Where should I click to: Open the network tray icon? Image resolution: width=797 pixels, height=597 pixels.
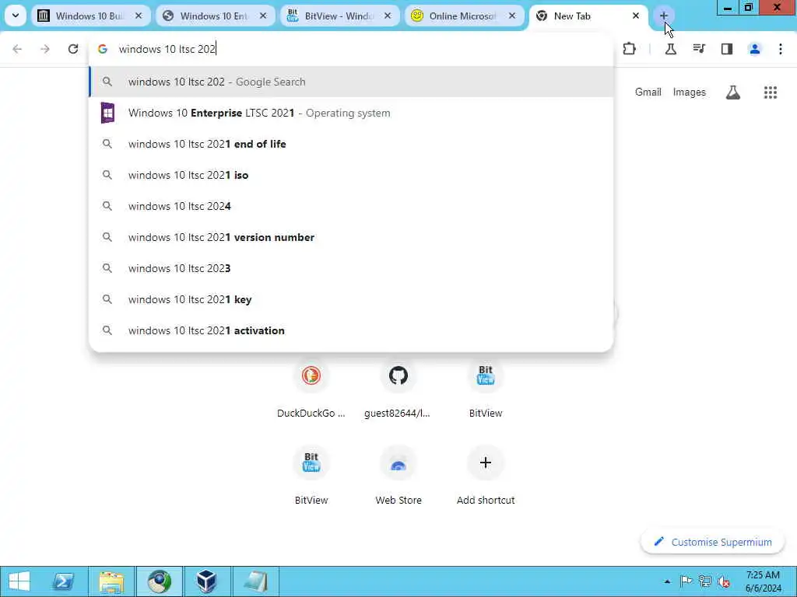coord(704,581)
